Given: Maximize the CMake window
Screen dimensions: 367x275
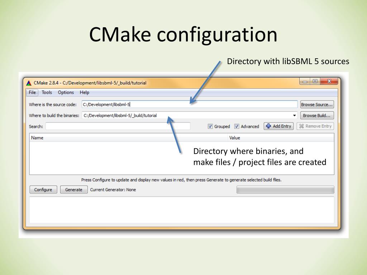Looking at the screenshot, I should click(315, 81).
